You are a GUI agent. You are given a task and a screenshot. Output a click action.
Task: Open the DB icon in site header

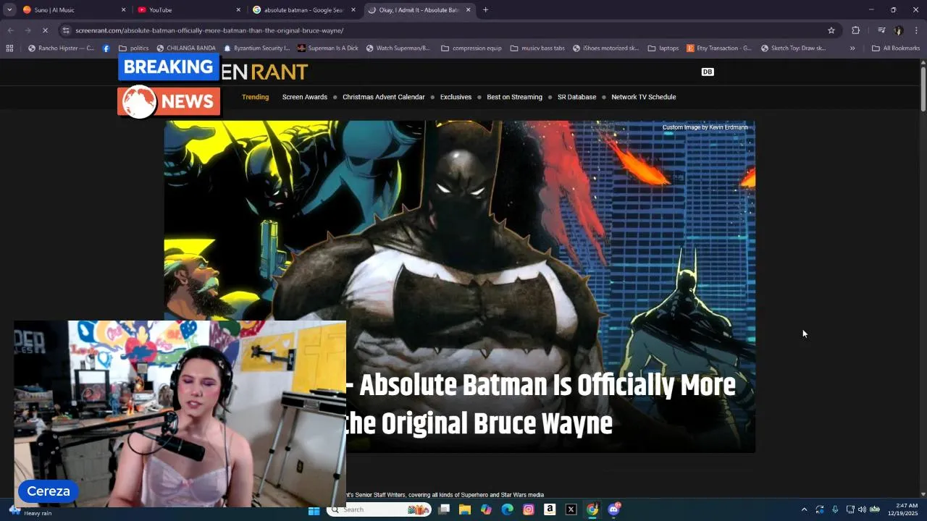pos(708,72)
